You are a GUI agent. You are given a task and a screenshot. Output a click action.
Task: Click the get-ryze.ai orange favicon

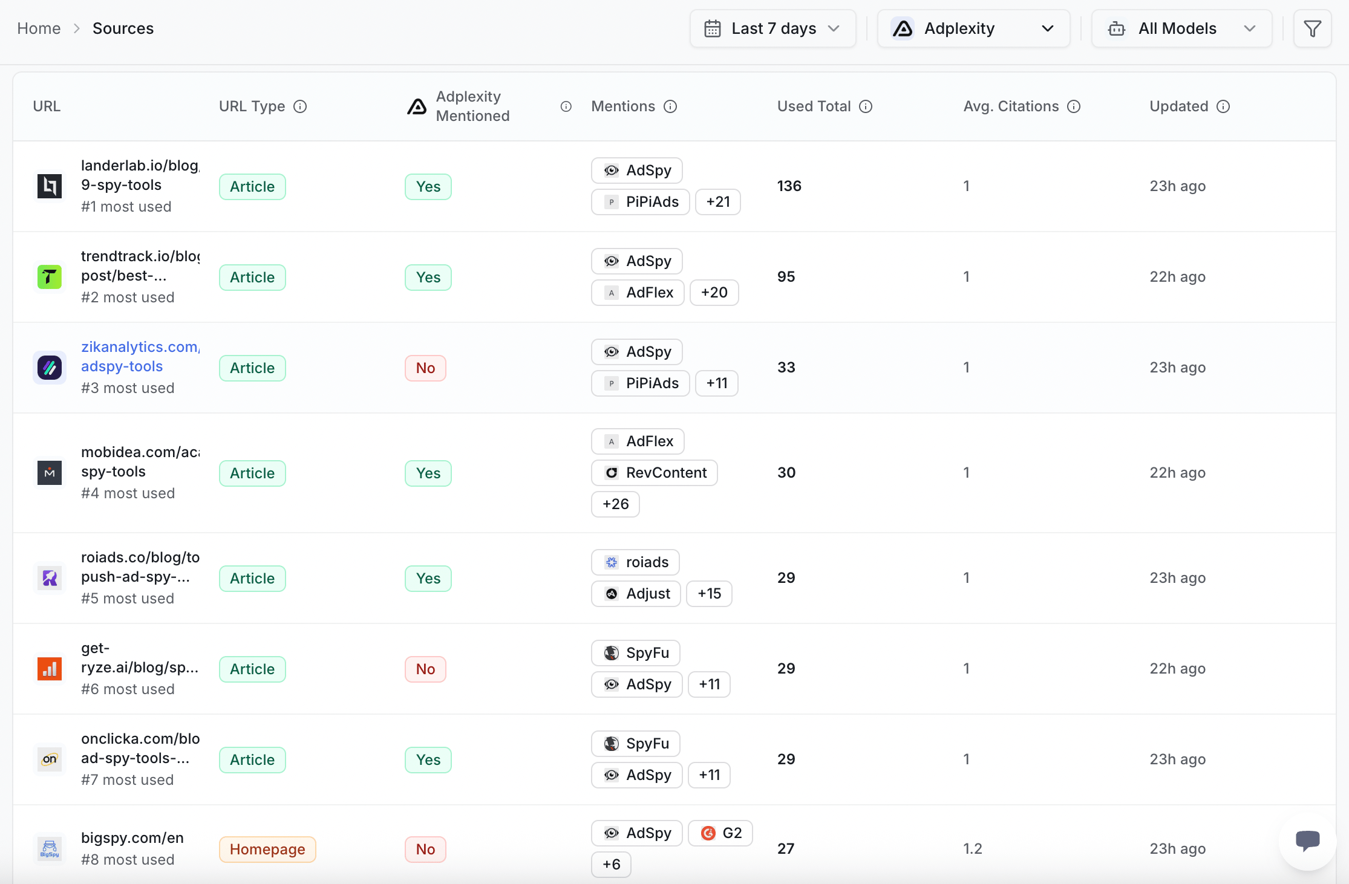click(x=50, y=669)
